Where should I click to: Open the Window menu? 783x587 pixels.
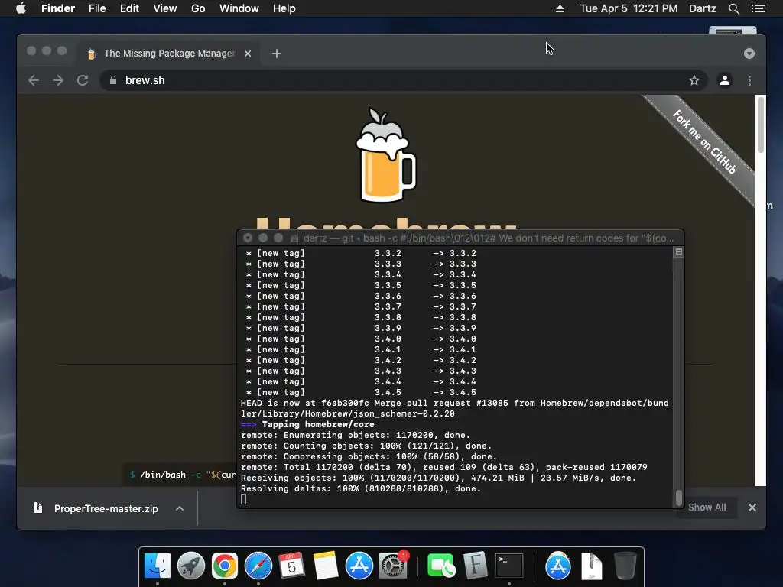pos(239,8)
